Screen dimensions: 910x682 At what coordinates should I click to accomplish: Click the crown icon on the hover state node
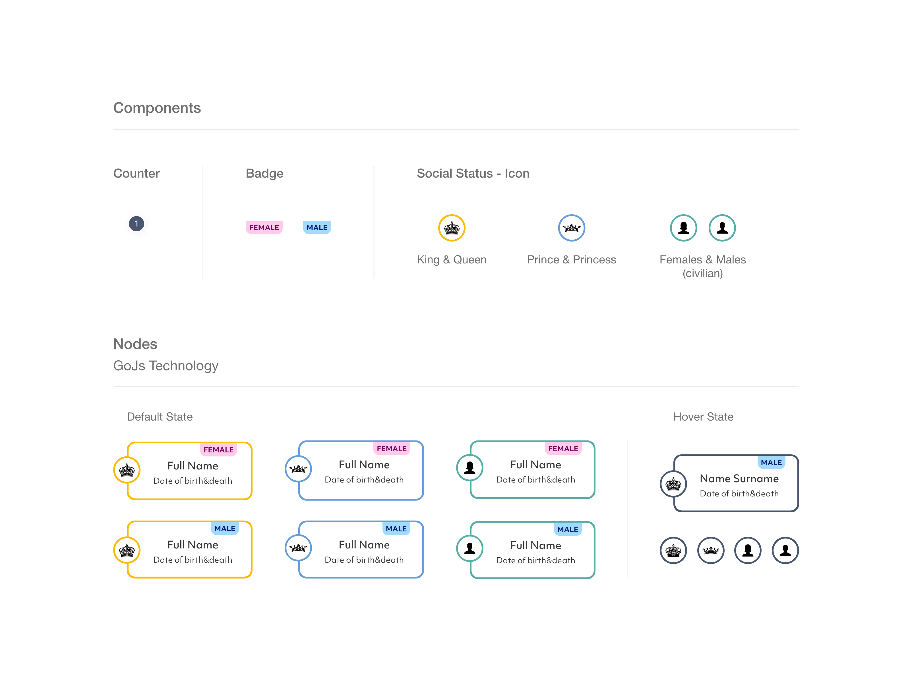pyautogui.click(x=674, y=485)
